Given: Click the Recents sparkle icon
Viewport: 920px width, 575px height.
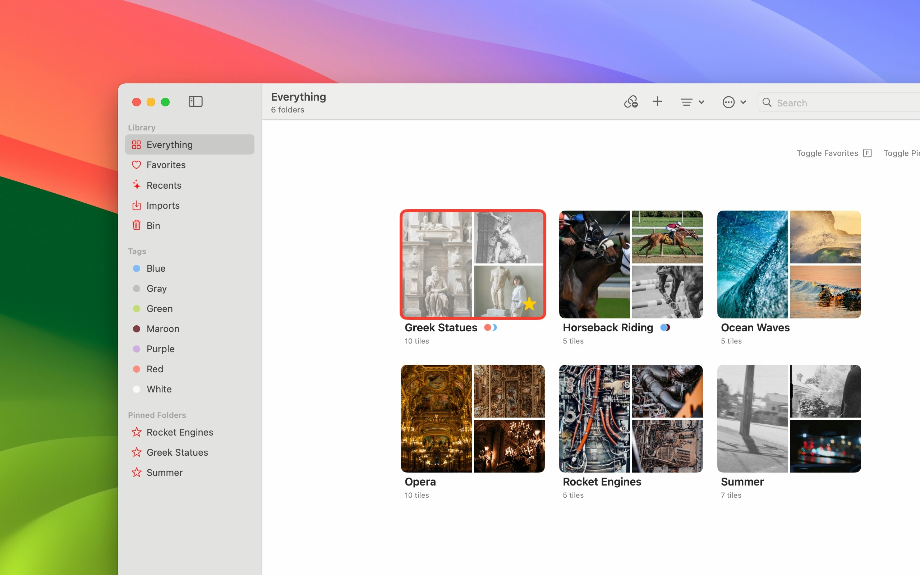Looking at the screenshot, I should click(137, 185).
